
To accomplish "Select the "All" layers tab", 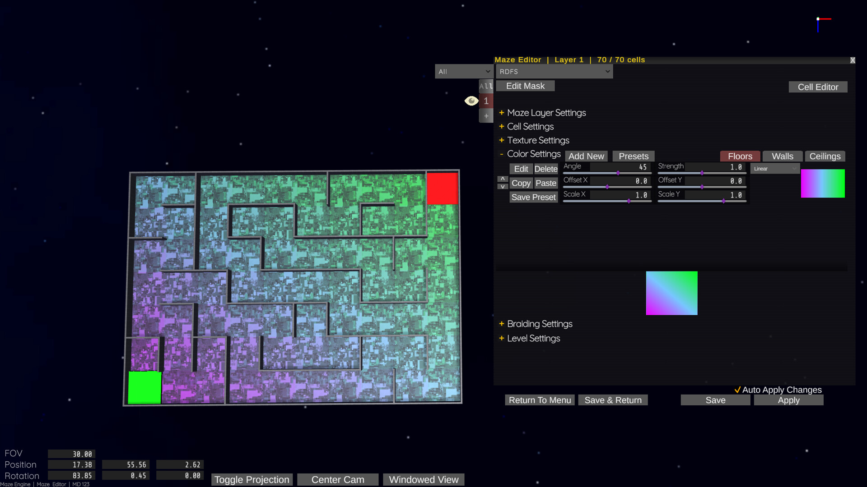I will coord(486,86).
